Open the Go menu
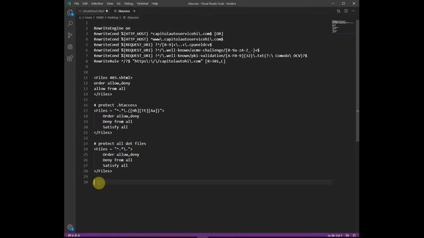This screenshot has height=238, width=424. pyautogui.click(x=119, y=3)
